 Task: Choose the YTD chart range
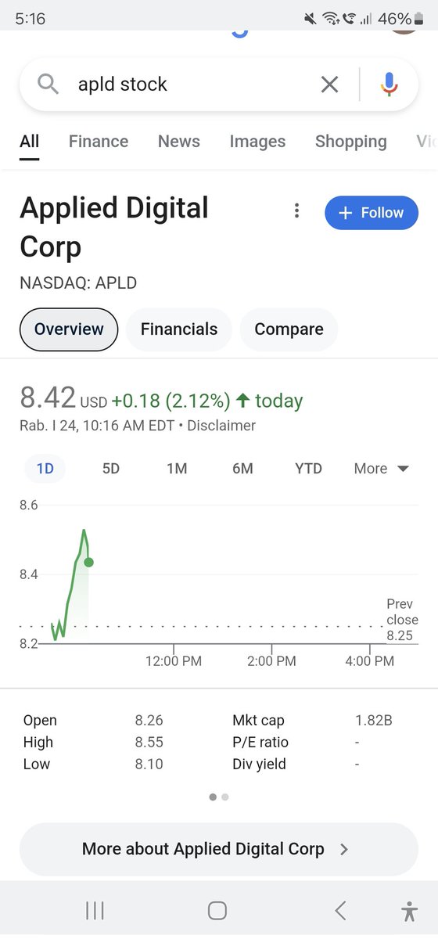[308, 469]
